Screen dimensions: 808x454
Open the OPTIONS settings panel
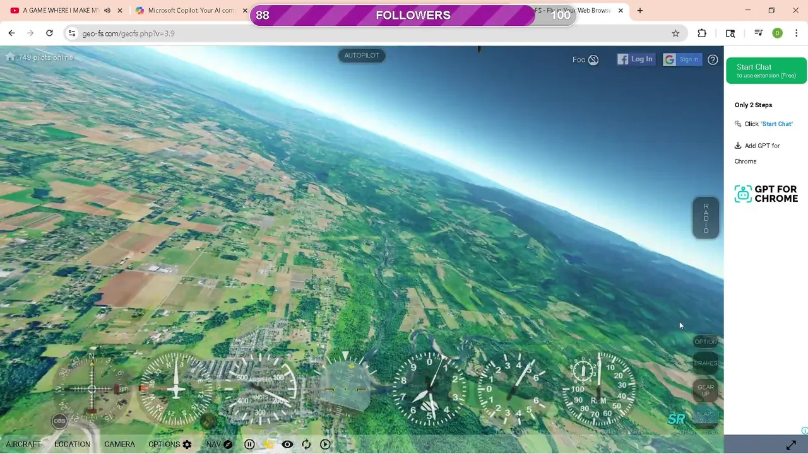pyautogui.click(x=170, y=445)
